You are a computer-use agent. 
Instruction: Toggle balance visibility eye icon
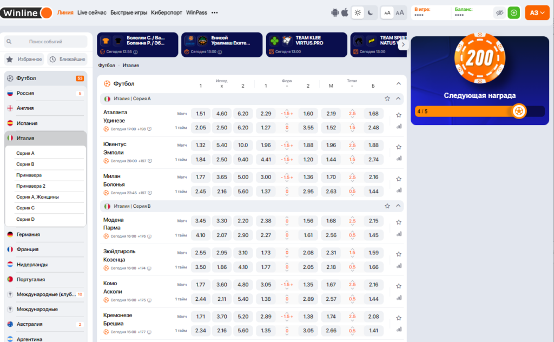pyautogui.click(x=499, y=13)
